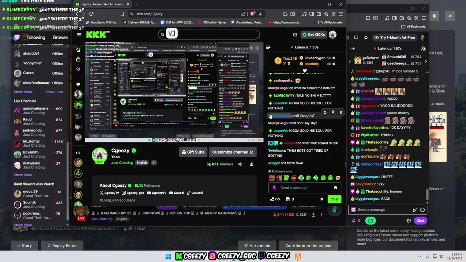The image size is (466, 262).
Task: Open FiveM settings gear in background window
Action: pyautogui.click(x=434, y=16)
